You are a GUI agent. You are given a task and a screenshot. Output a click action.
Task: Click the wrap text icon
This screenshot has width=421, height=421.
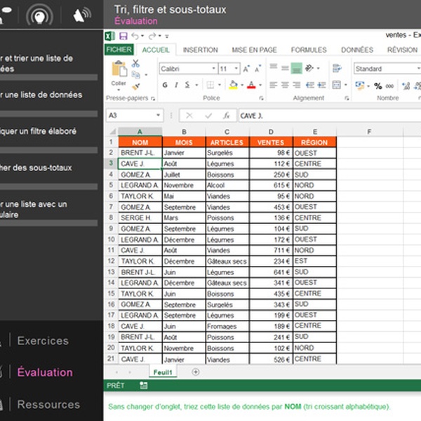[337, 68]
